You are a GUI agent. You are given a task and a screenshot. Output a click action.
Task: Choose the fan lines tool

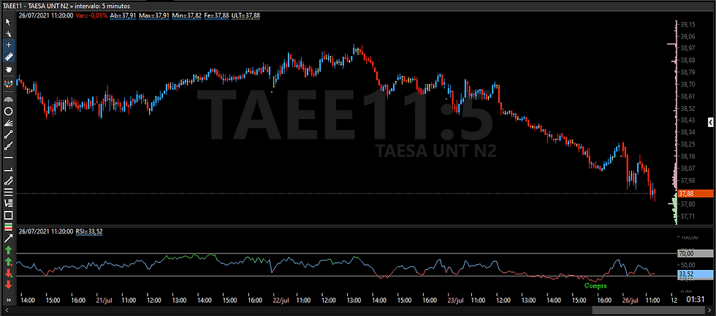click(x=8, y=123)
